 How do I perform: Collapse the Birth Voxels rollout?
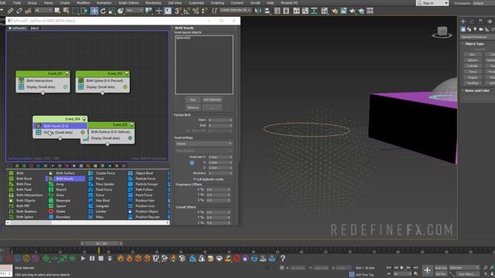click(184, 28)
